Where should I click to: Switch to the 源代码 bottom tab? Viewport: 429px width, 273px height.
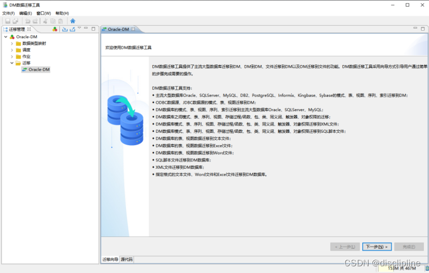point(127,260)
